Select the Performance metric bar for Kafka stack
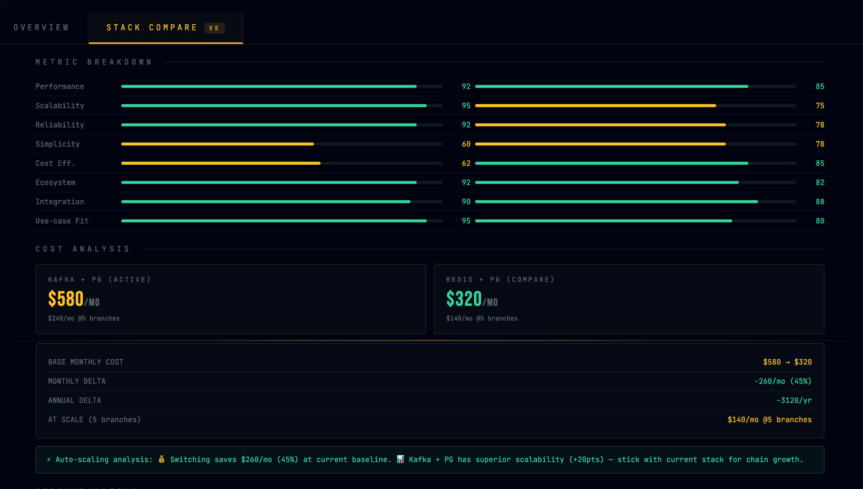 coord(269,86)
